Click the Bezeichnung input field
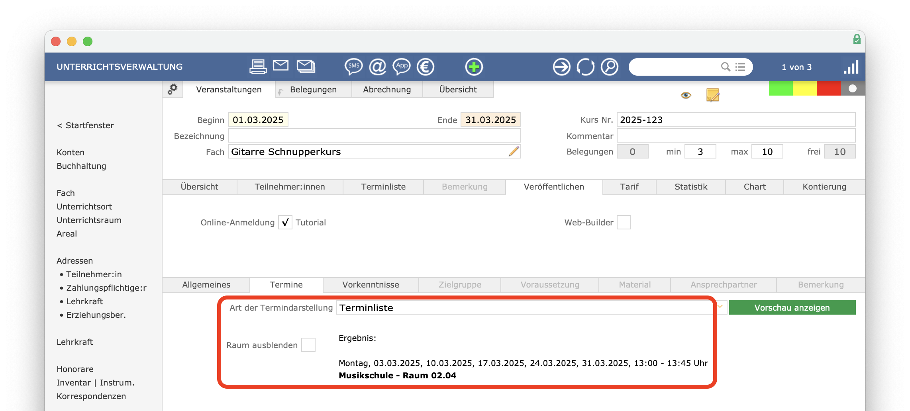This screenshot has width=910, height=411. [x=375, y=135]
